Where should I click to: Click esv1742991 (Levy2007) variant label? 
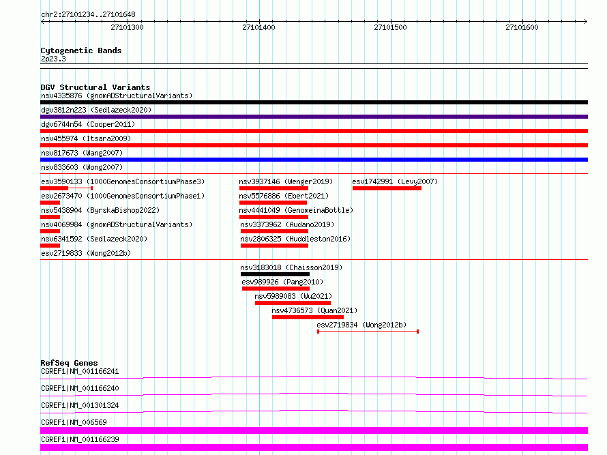(395, 181)
